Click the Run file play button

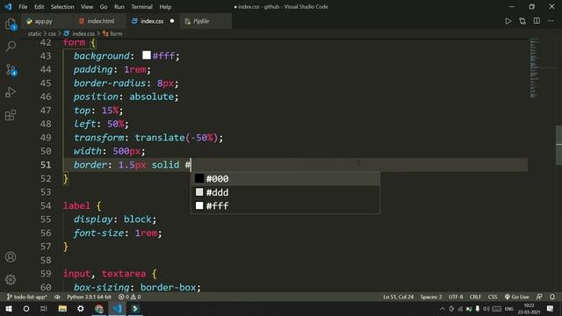(508, 21)
